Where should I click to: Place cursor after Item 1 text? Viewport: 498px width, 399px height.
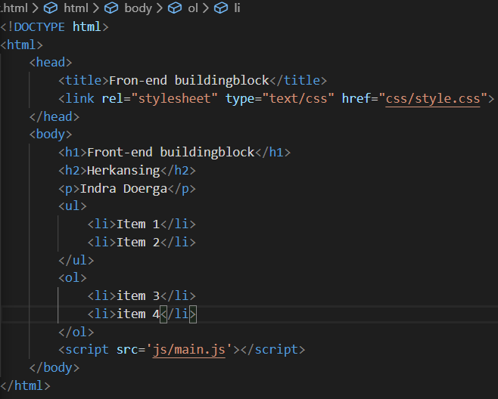pos(160,224)
